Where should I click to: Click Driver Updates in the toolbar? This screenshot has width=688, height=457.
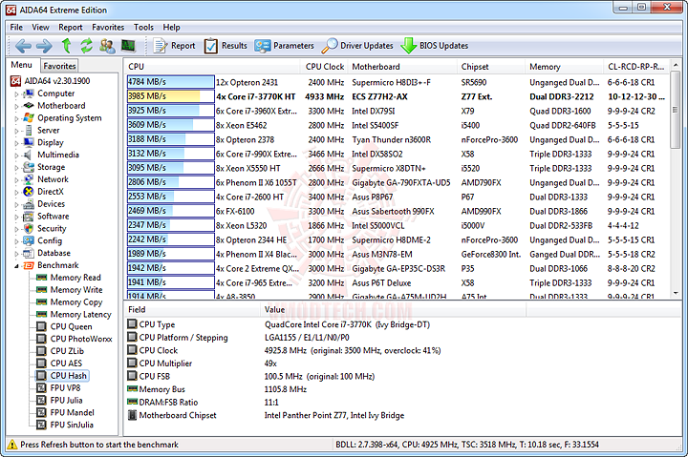pos(357,46)
